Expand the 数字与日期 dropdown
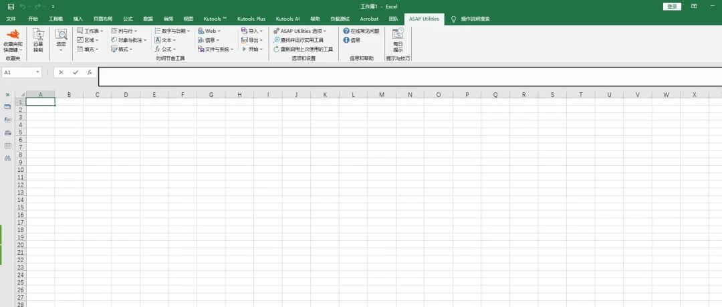722x307 pixels. (x=172, y=31)
